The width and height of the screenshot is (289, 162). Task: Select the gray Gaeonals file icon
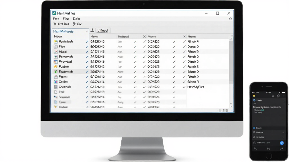pyautogui.click(x=56, y=87)
